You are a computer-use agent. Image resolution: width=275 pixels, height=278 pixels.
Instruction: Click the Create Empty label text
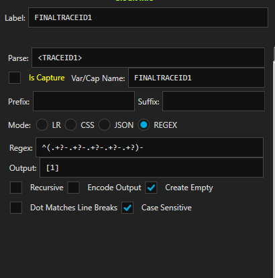tap(189, 188)
